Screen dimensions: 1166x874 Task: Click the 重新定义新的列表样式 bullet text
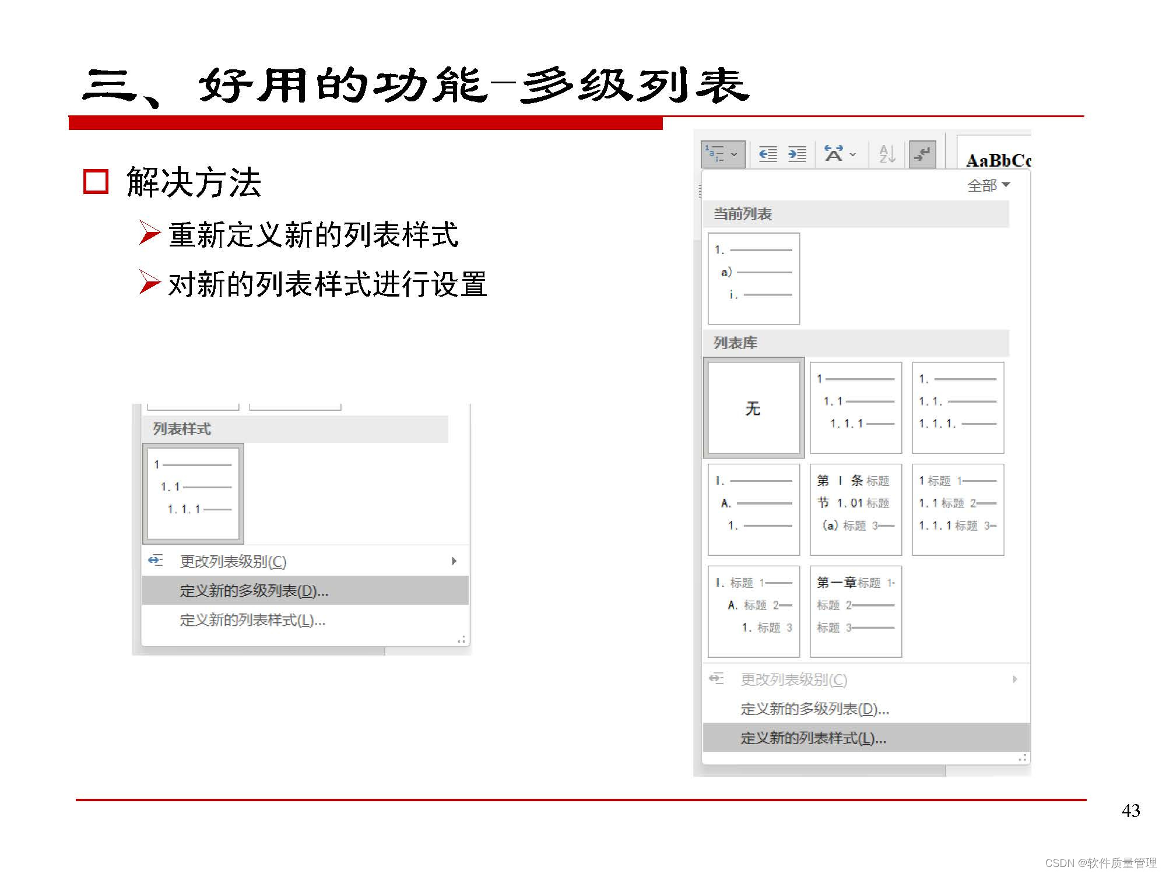pyautogui.click(x=314, y=235)
